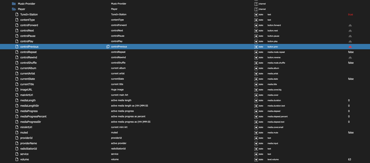Expand the Music-Provider folder
The width and height of the screenshot is (370, 163).
[x=14, y=4]
